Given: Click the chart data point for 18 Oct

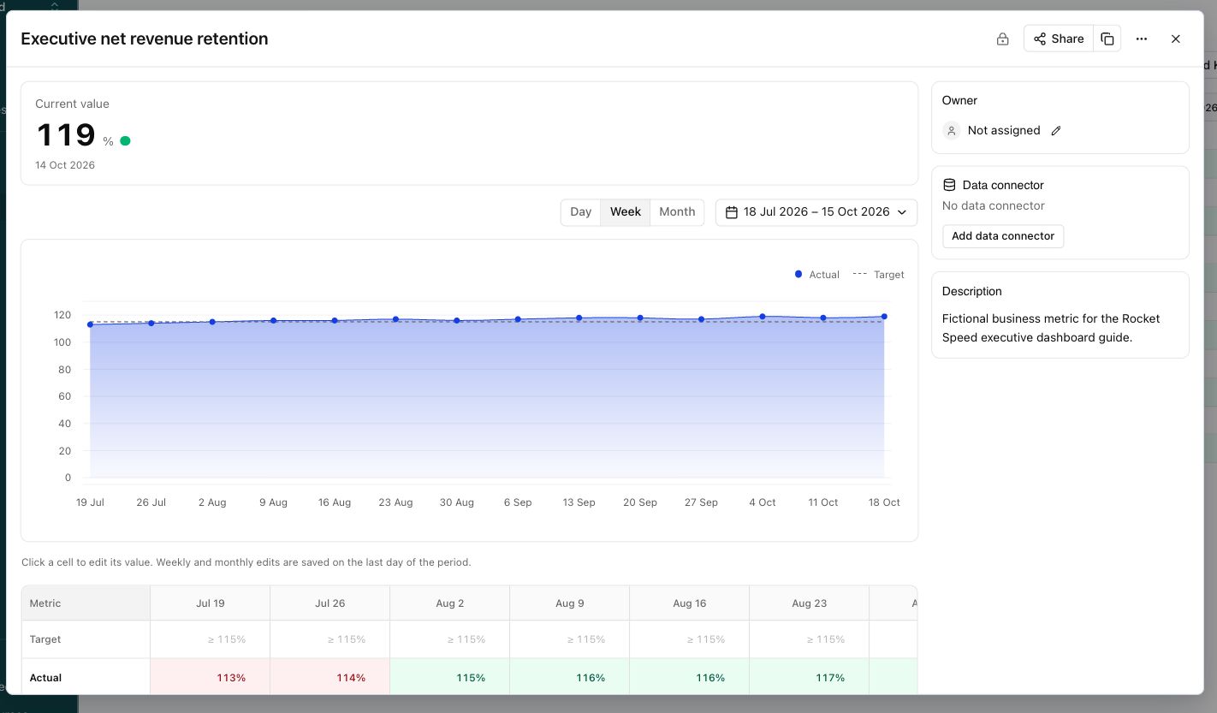Looking at the screenshot, I should [x=884, y=317].
